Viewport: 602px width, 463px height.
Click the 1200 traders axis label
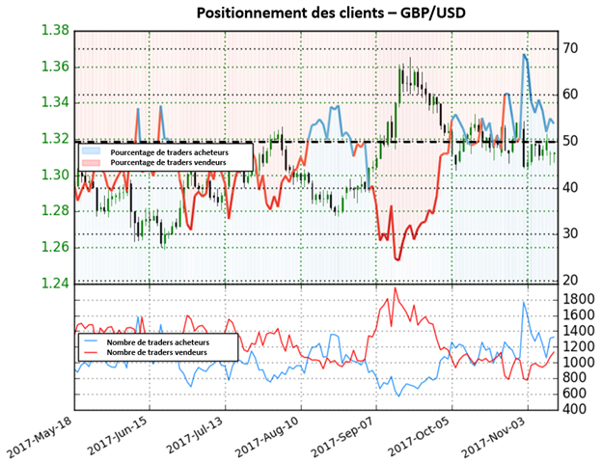coord(579,346)
